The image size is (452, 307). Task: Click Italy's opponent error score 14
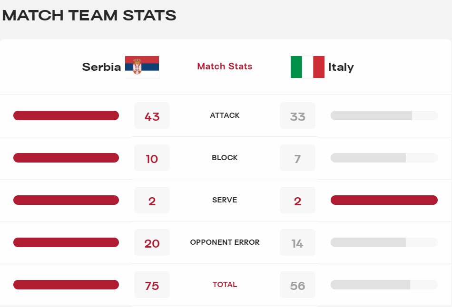(x=297, y=243)
